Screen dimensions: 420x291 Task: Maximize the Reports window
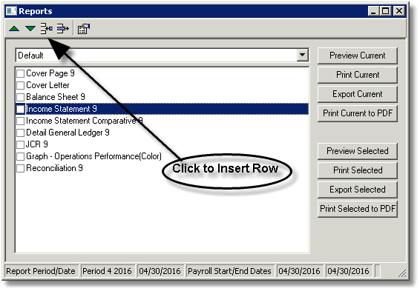pos(386,11)
